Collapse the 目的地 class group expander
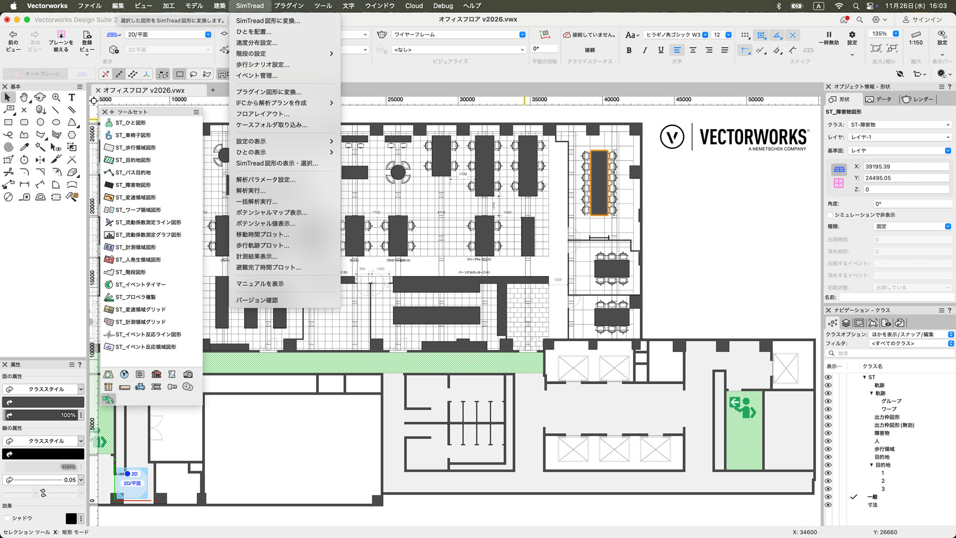The height and width of the screenshot is (538, 956). 872,465
